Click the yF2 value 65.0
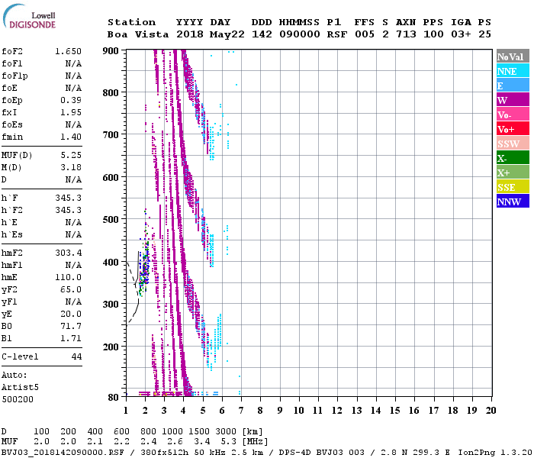 (x=71, y=289)
